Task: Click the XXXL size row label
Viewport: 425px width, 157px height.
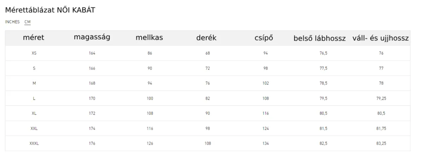Action: (x=34, y=144)
